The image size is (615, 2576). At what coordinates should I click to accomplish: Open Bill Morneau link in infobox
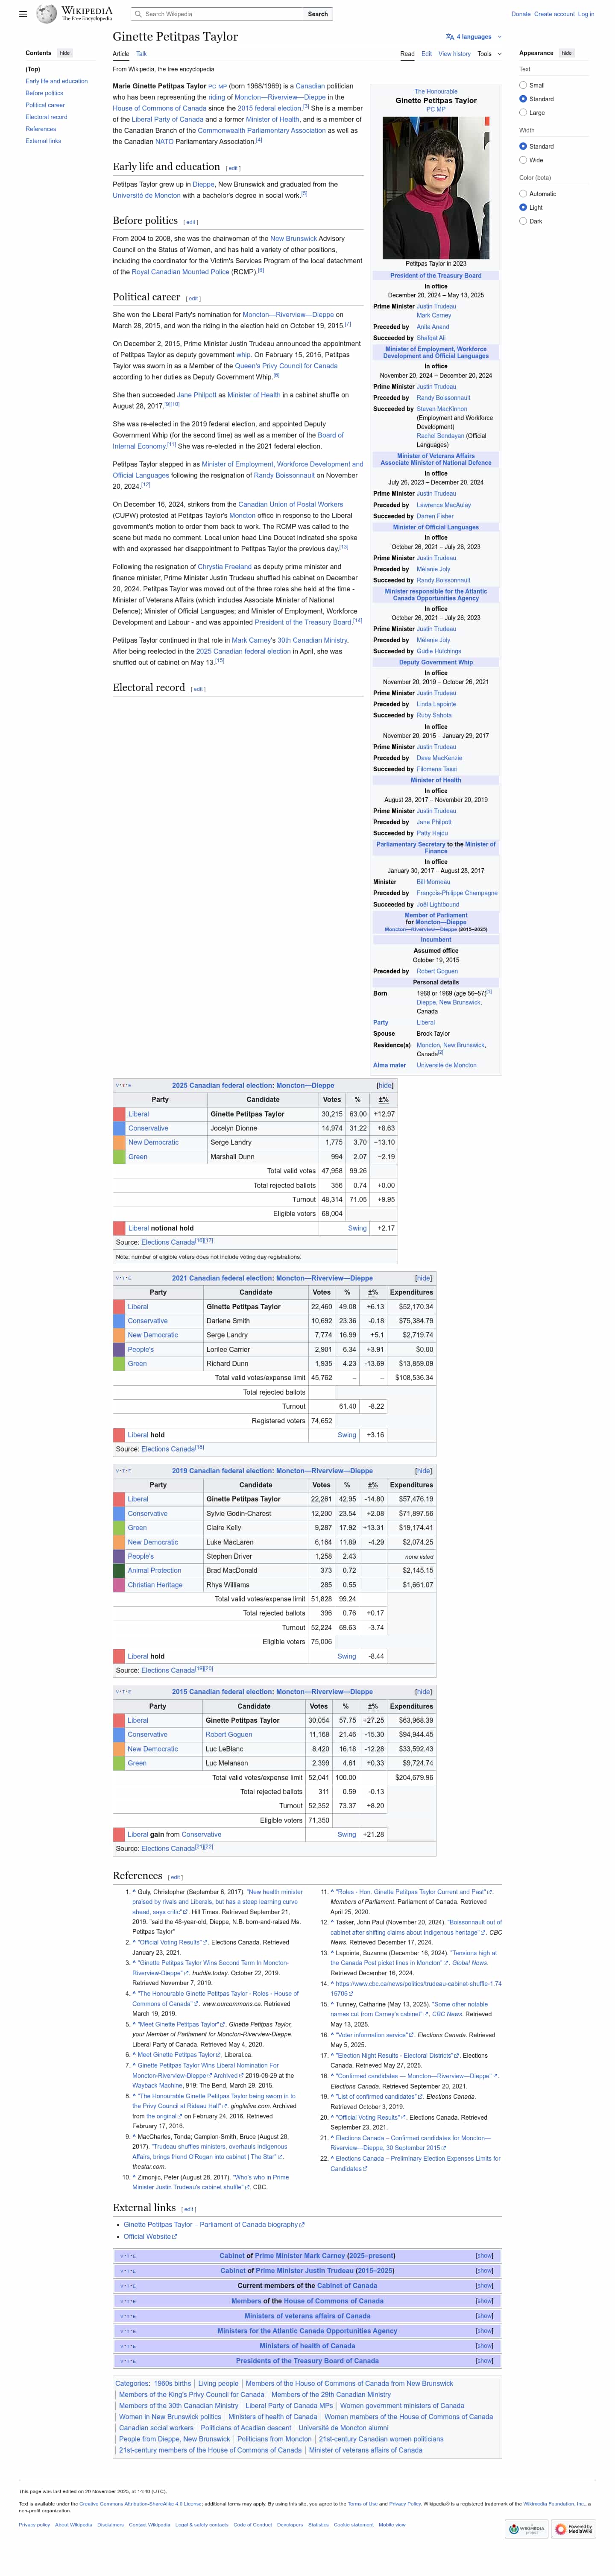pos(434,882)
